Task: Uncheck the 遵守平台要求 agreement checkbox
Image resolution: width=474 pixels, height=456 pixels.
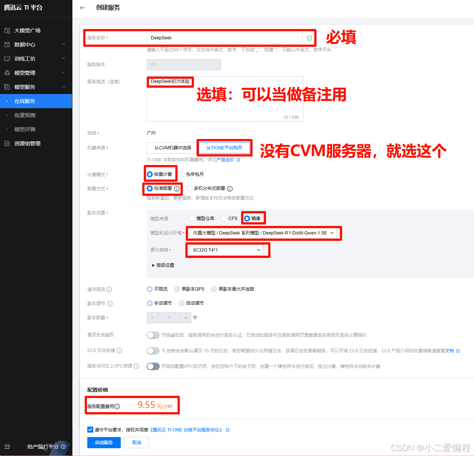Action: coord(90,430)
